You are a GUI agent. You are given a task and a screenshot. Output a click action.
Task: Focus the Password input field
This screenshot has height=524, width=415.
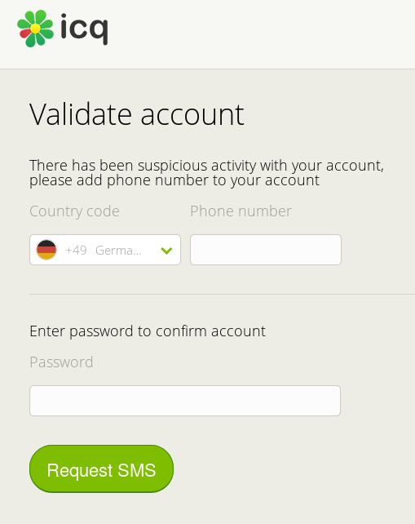click(x=185, y=401)
